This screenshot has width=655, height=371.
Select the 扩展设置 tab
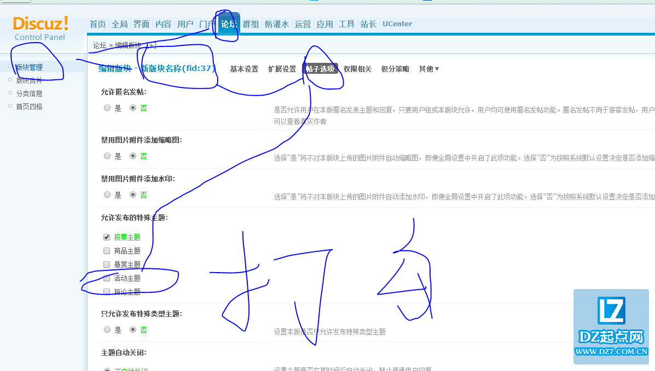point(282,69)
